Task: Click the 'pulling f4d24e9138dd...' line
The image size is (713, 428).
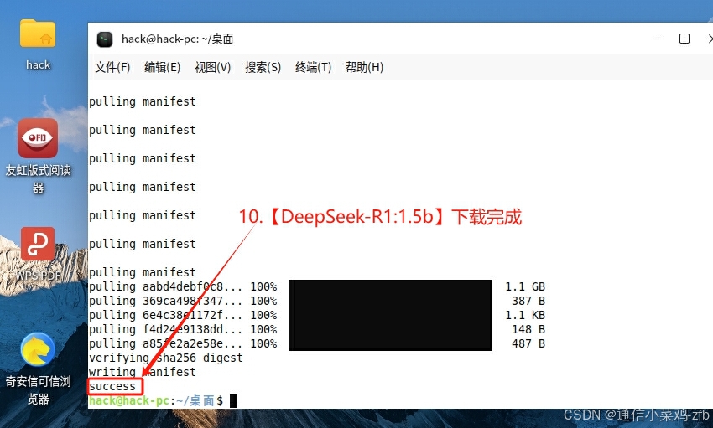Action: click(x=183, y=329)
